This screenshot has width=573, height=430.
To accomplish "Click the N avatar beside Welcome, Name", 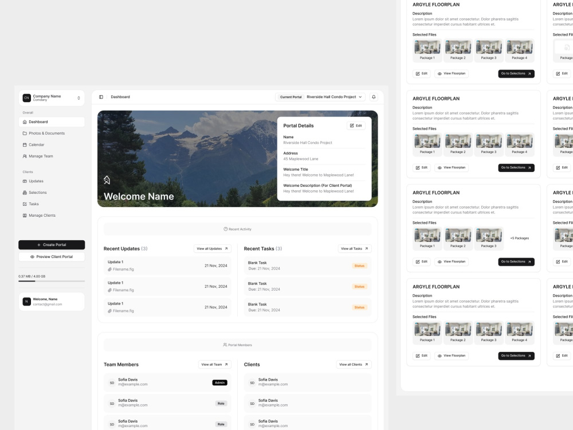I will point(27,302).
